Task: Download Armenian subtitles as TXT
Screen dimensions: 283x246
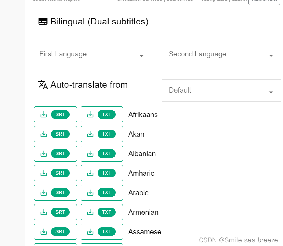Action: 102,212
